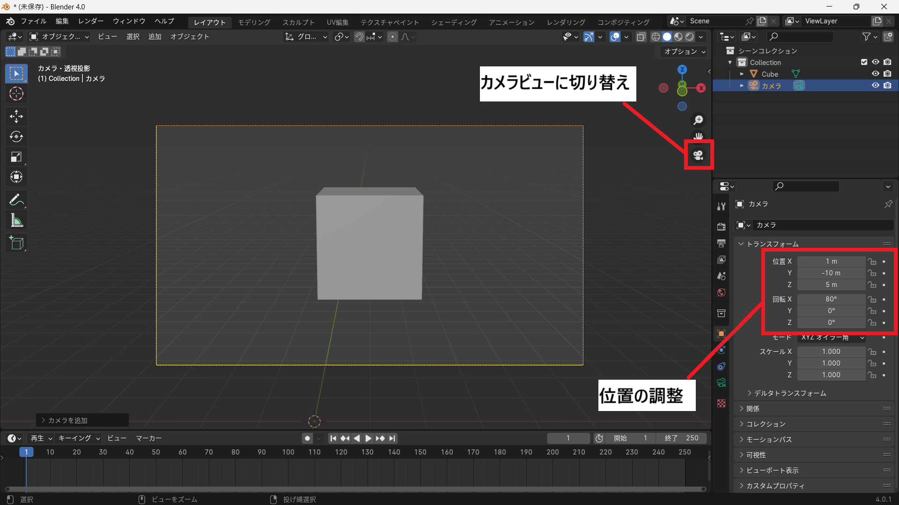Select the Annotate pencil tool
899x505 pixels.
point(16,200)
